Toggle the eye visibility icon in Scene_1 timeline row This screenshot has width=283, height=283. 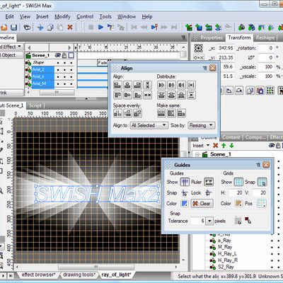coord(58,55)
